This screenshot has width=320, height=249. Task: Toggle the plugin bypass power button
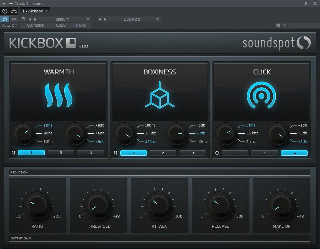click(x=4, y=19)
